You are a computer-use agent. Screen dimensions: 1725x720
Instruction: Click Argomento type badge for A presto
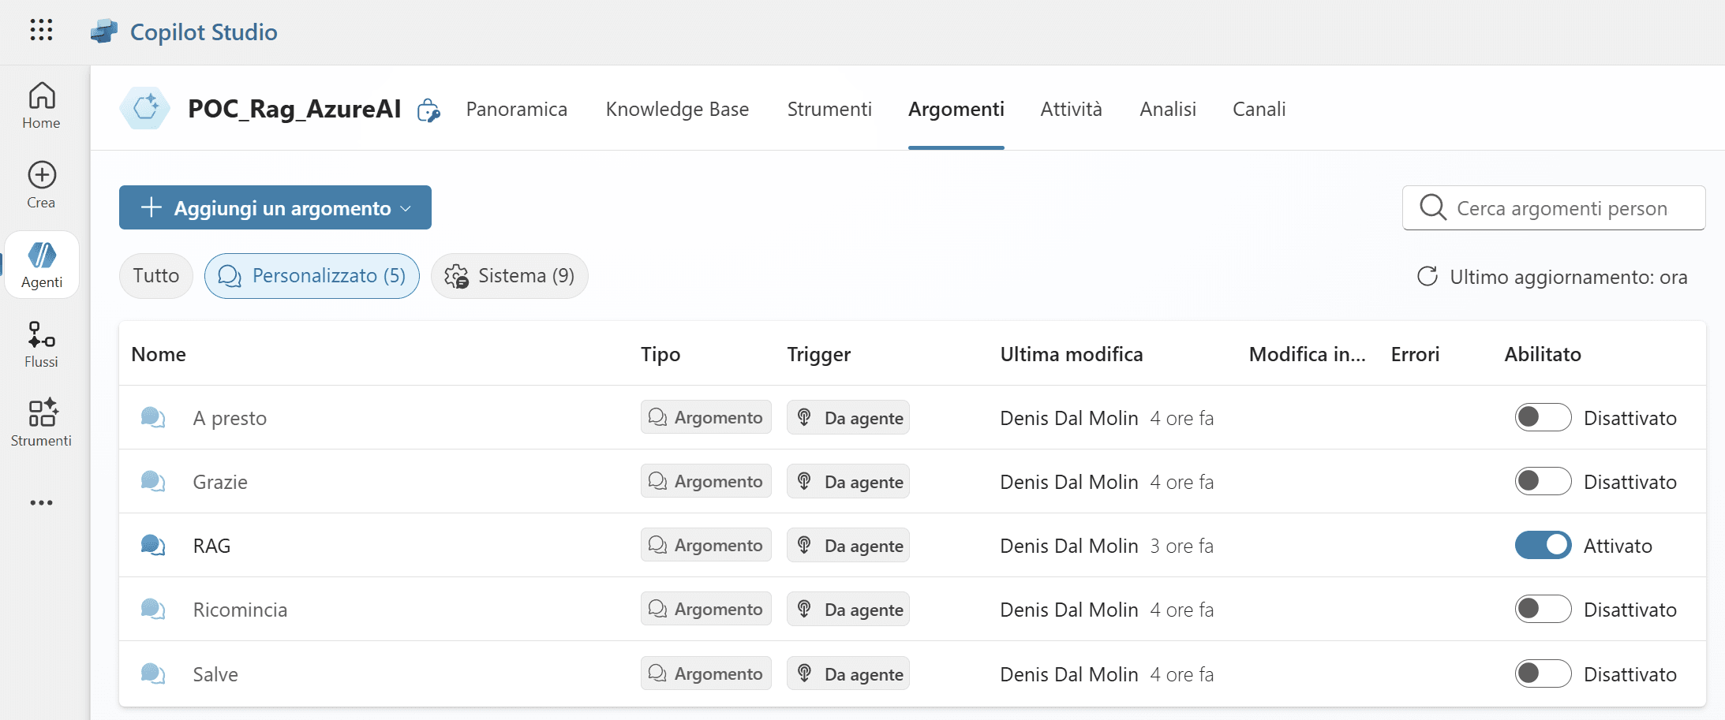point(705,417)
